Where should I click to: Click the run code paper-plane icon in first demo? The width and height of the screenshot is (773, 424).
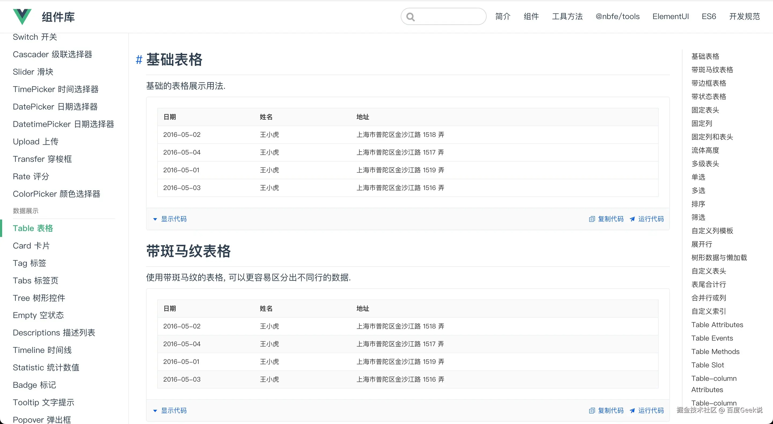coord(632,219)
